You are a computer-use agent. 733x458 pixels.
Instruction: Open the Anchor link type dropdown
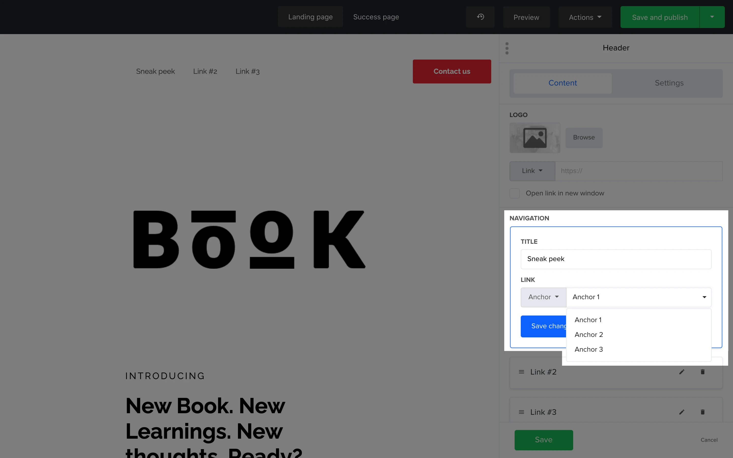(543, 297)
